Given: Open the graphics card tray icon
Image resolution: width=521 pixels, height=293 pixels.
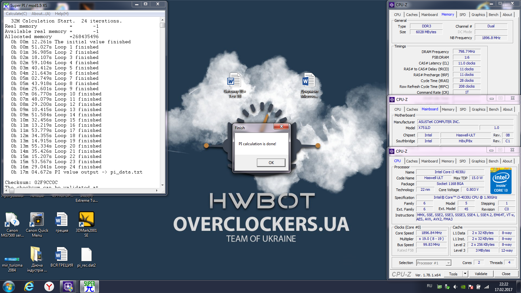Looking at the screenshot, I should [440, 287].
